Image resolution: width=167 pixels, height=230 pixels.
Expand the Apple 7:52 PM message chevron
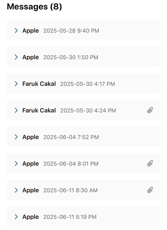(x=16, y=137)
